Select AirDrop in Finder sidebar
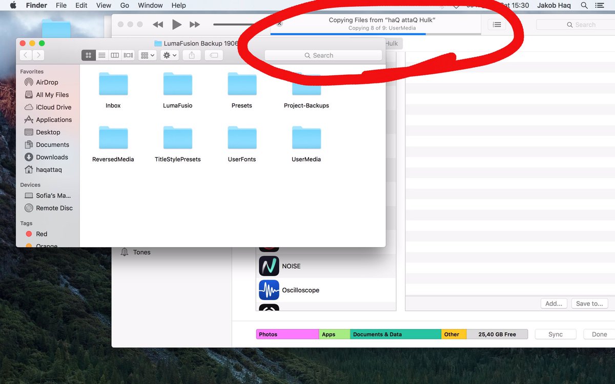Screen dimensions: 615x384 point(48,82)
